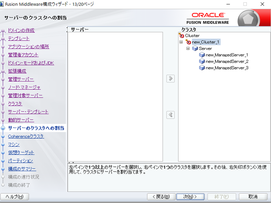Go to ドメインの作成 step
Screen dimensions: 271x203
tap(21, 30)
